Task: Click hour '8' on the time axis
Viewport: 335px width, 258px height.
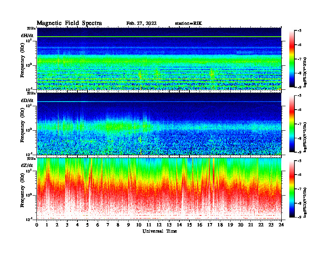Action: (x=118, y=225)
